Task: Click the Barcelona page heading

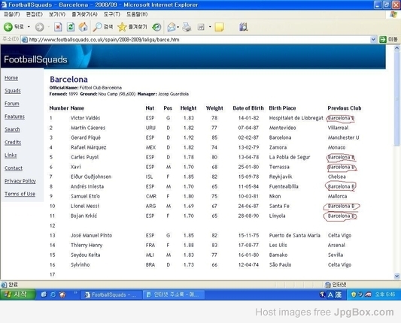Action: [68, 79]
